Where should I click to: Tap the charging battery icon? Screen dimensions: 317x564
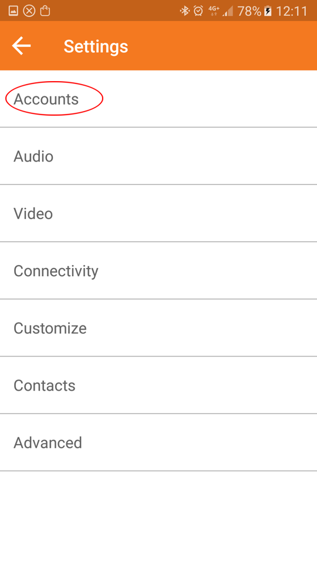(268, 11)
